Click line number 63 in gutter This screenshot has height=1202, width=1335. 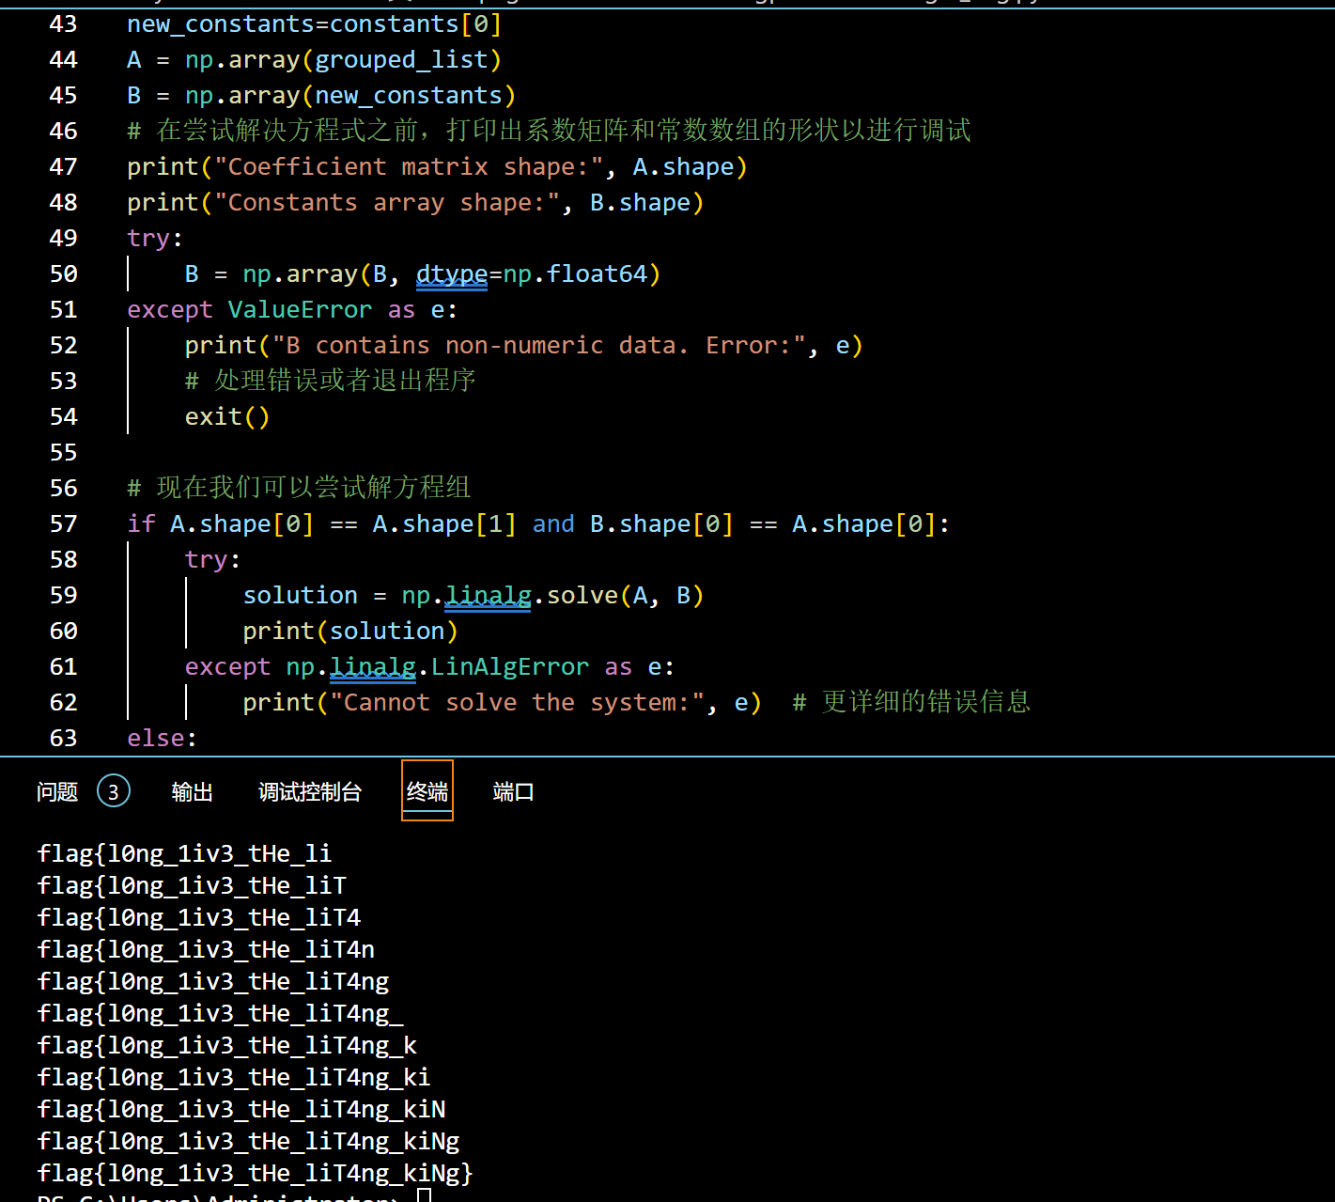click(63, 738)
